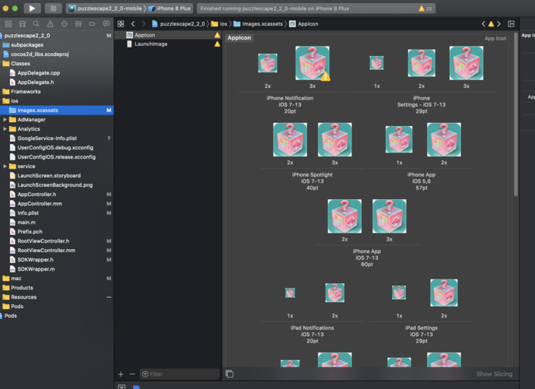Viewport: 535px width, 389px height.
Task: Open the debug navigator icon
Action: [78, 23]
